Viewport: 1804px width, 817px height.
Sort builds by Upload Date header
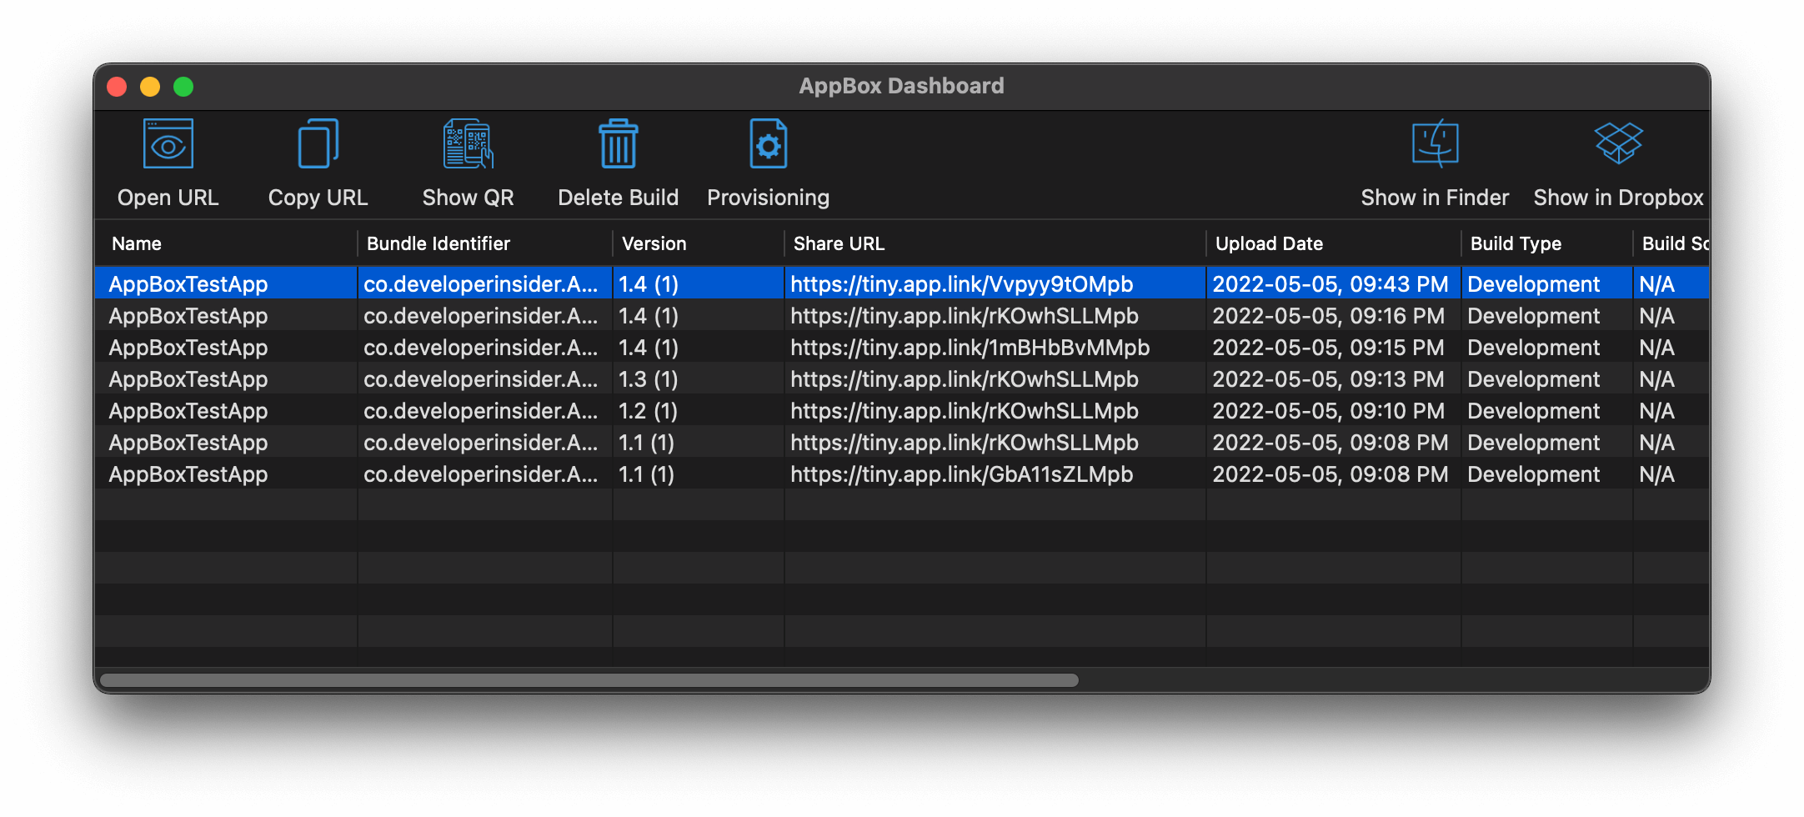click(x=1269, y=244)
